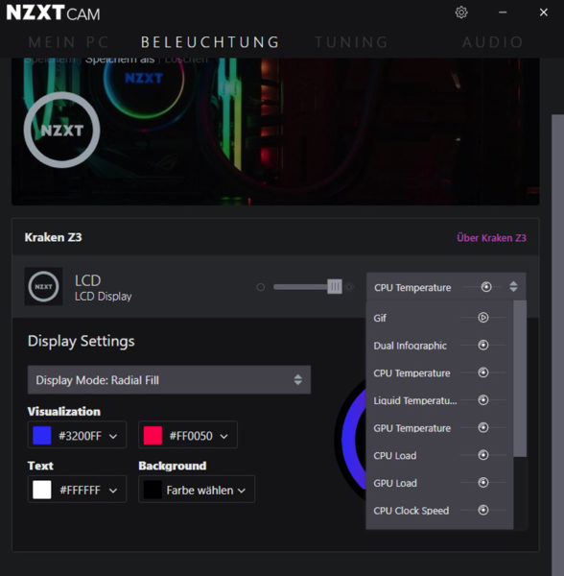
Task: Choose Liquid Temperature in the list
Action: (x=439, y=400)
